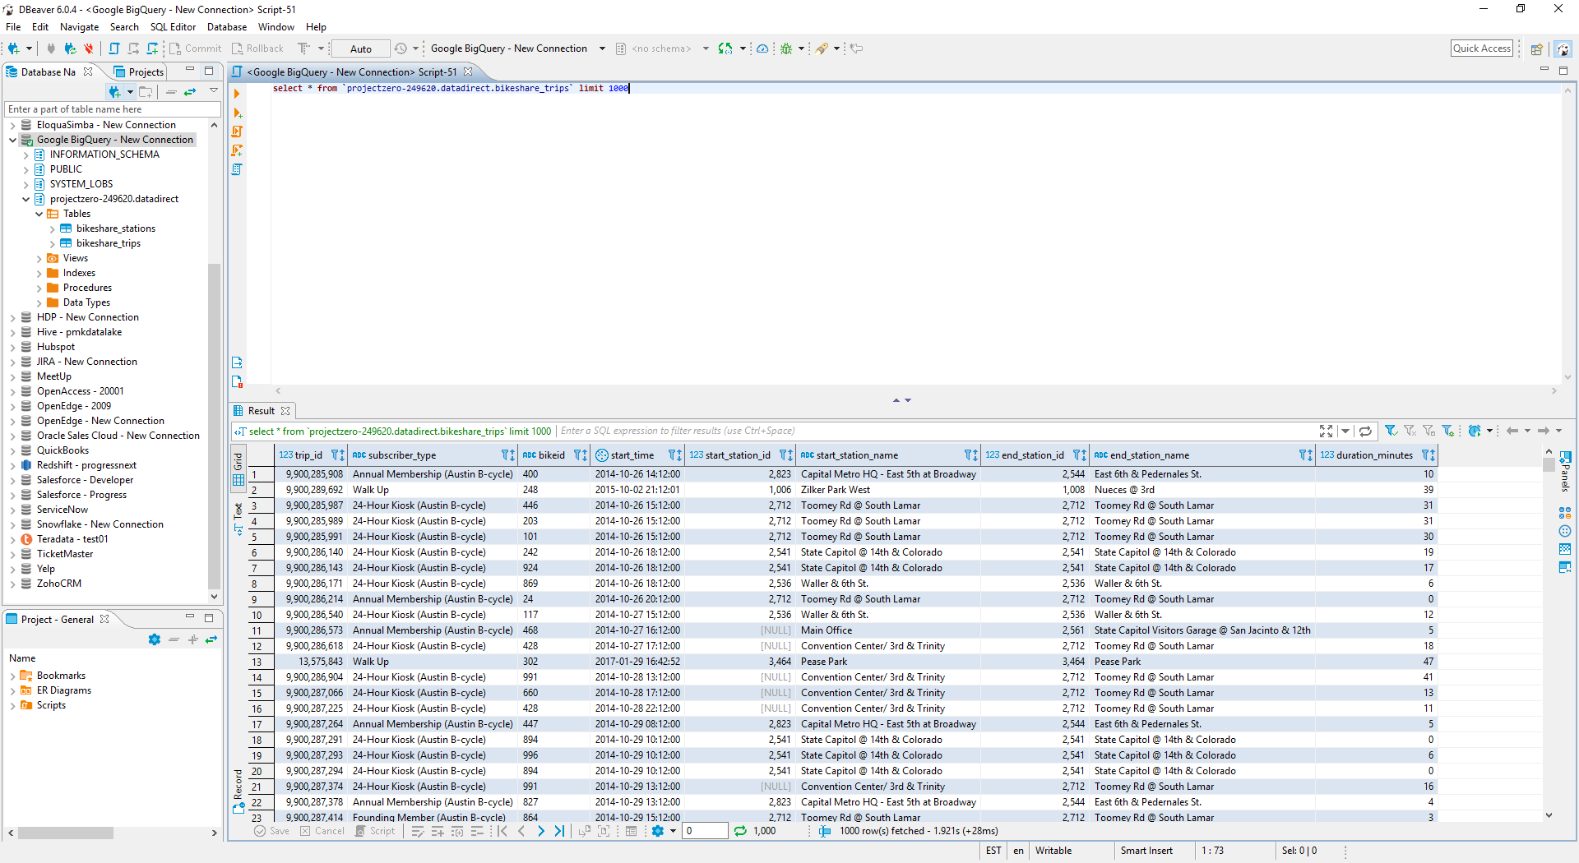The image size is (1579, 863).
Task: Toggle Link with editor in Database Navigator
Action: click(190, 92)
